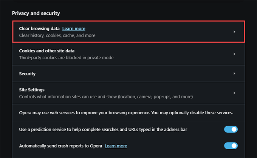257x158 pixels.
Task: Expand the Cookies and other site data arrow
Action: [234, 54]
